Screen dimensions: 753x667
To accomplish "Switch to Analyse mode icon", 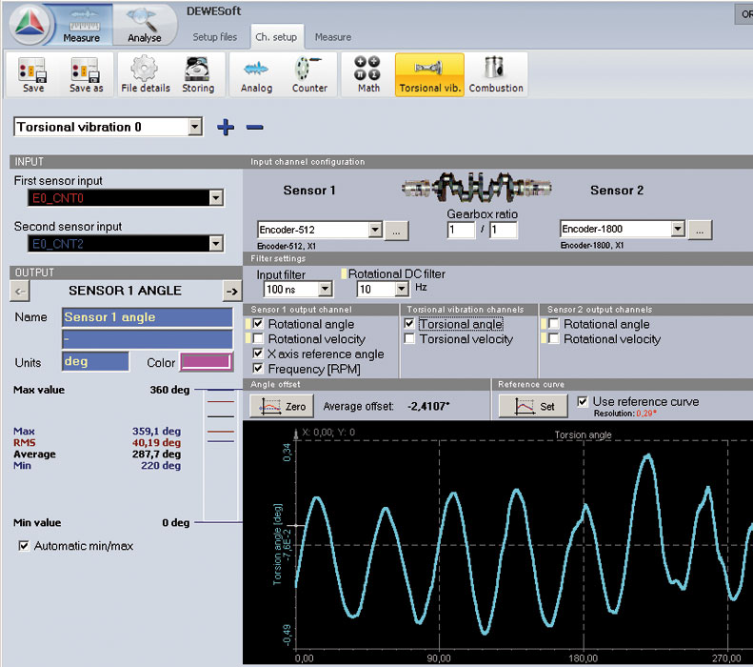I will (144, 24).
